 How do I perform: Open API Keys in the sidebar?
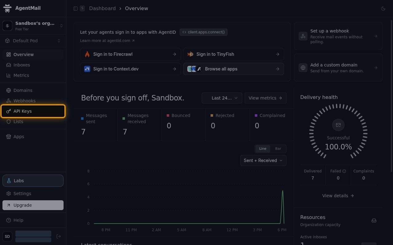pyautogui.click(x=33, y=111)
